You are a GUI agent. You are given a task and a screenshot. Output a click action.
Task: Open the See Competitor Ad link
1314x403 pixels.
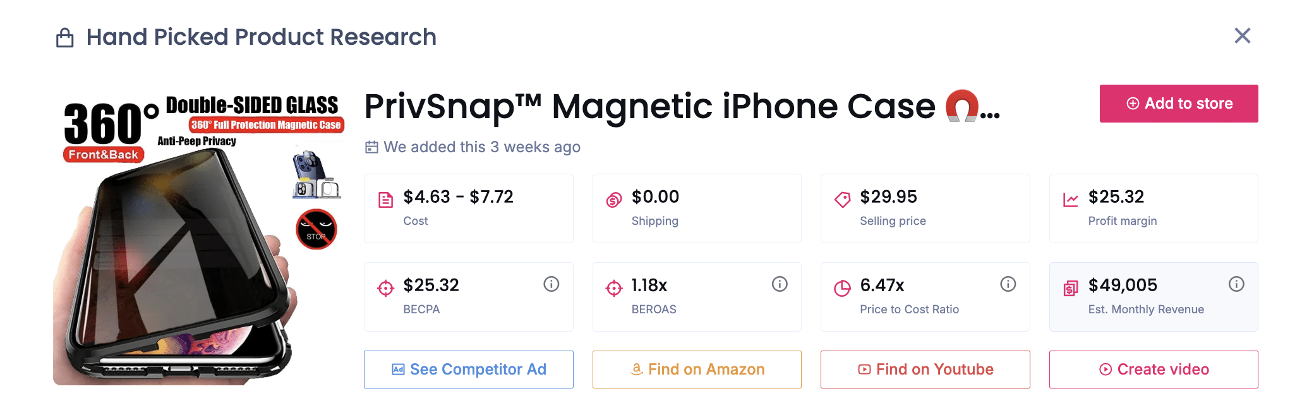tap(468, 369)
